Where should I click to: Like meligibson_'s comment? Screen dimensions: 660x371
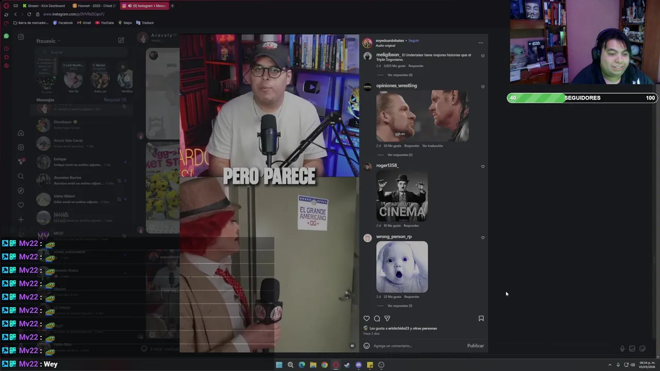(483, 56)
